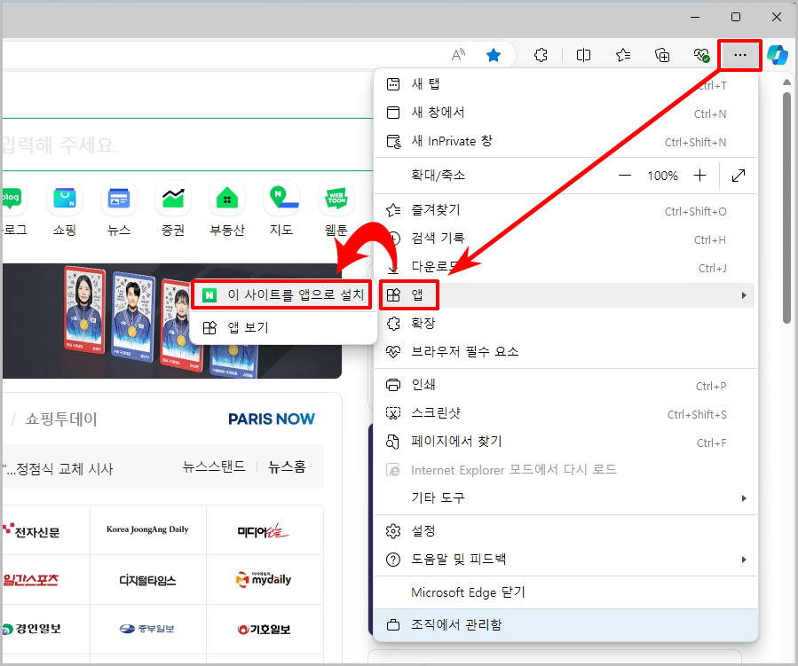Open Naver Real Estate (부동산) icon
Screen dimensions: 798x666
tap(227, 198)
